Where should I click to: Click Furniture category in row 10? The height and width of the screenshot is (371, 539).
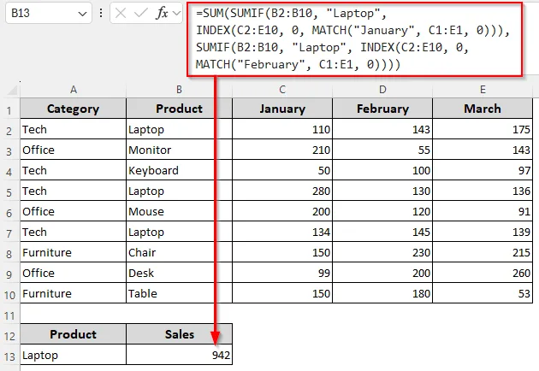(x=74, y=293)
